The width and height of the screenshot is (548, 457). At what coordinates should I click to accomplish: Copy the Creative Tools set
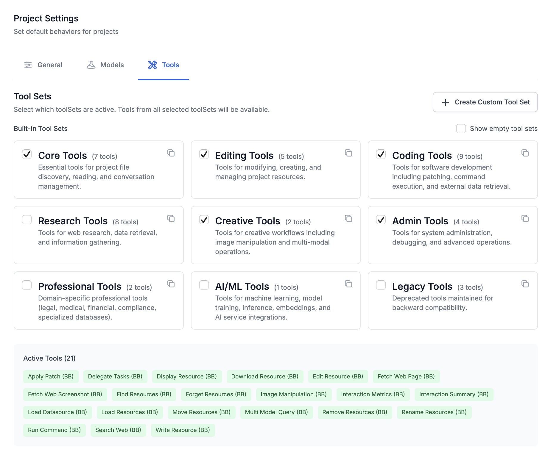pos(348,218)
